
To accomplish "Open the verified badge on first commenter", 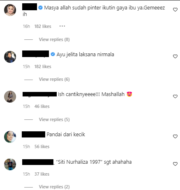I will [x=40, y=8].
